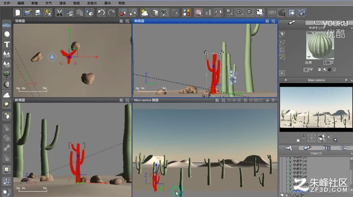Click the scale value input field
353x197 pixels.
[x=327, y=62]
